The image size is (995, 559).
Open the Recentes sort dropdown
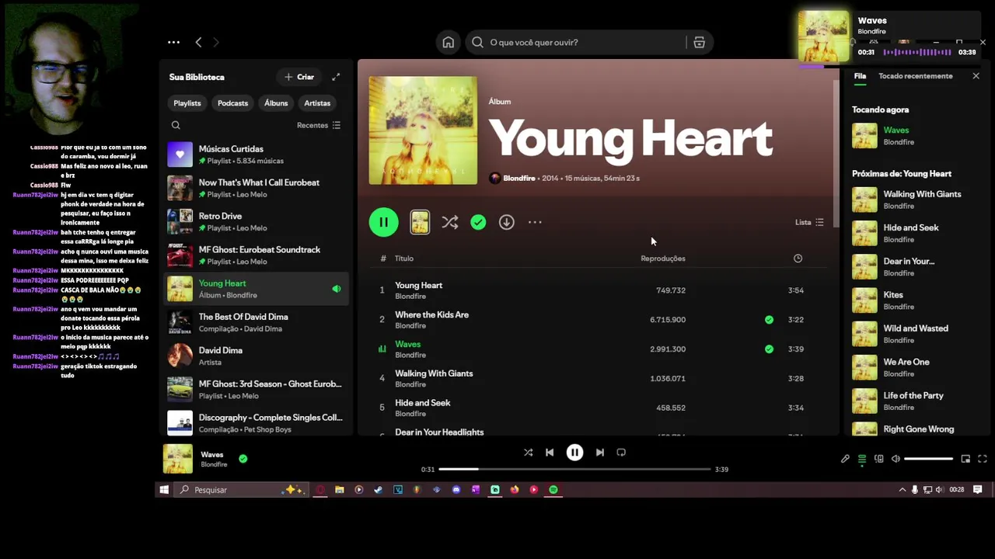319,125
